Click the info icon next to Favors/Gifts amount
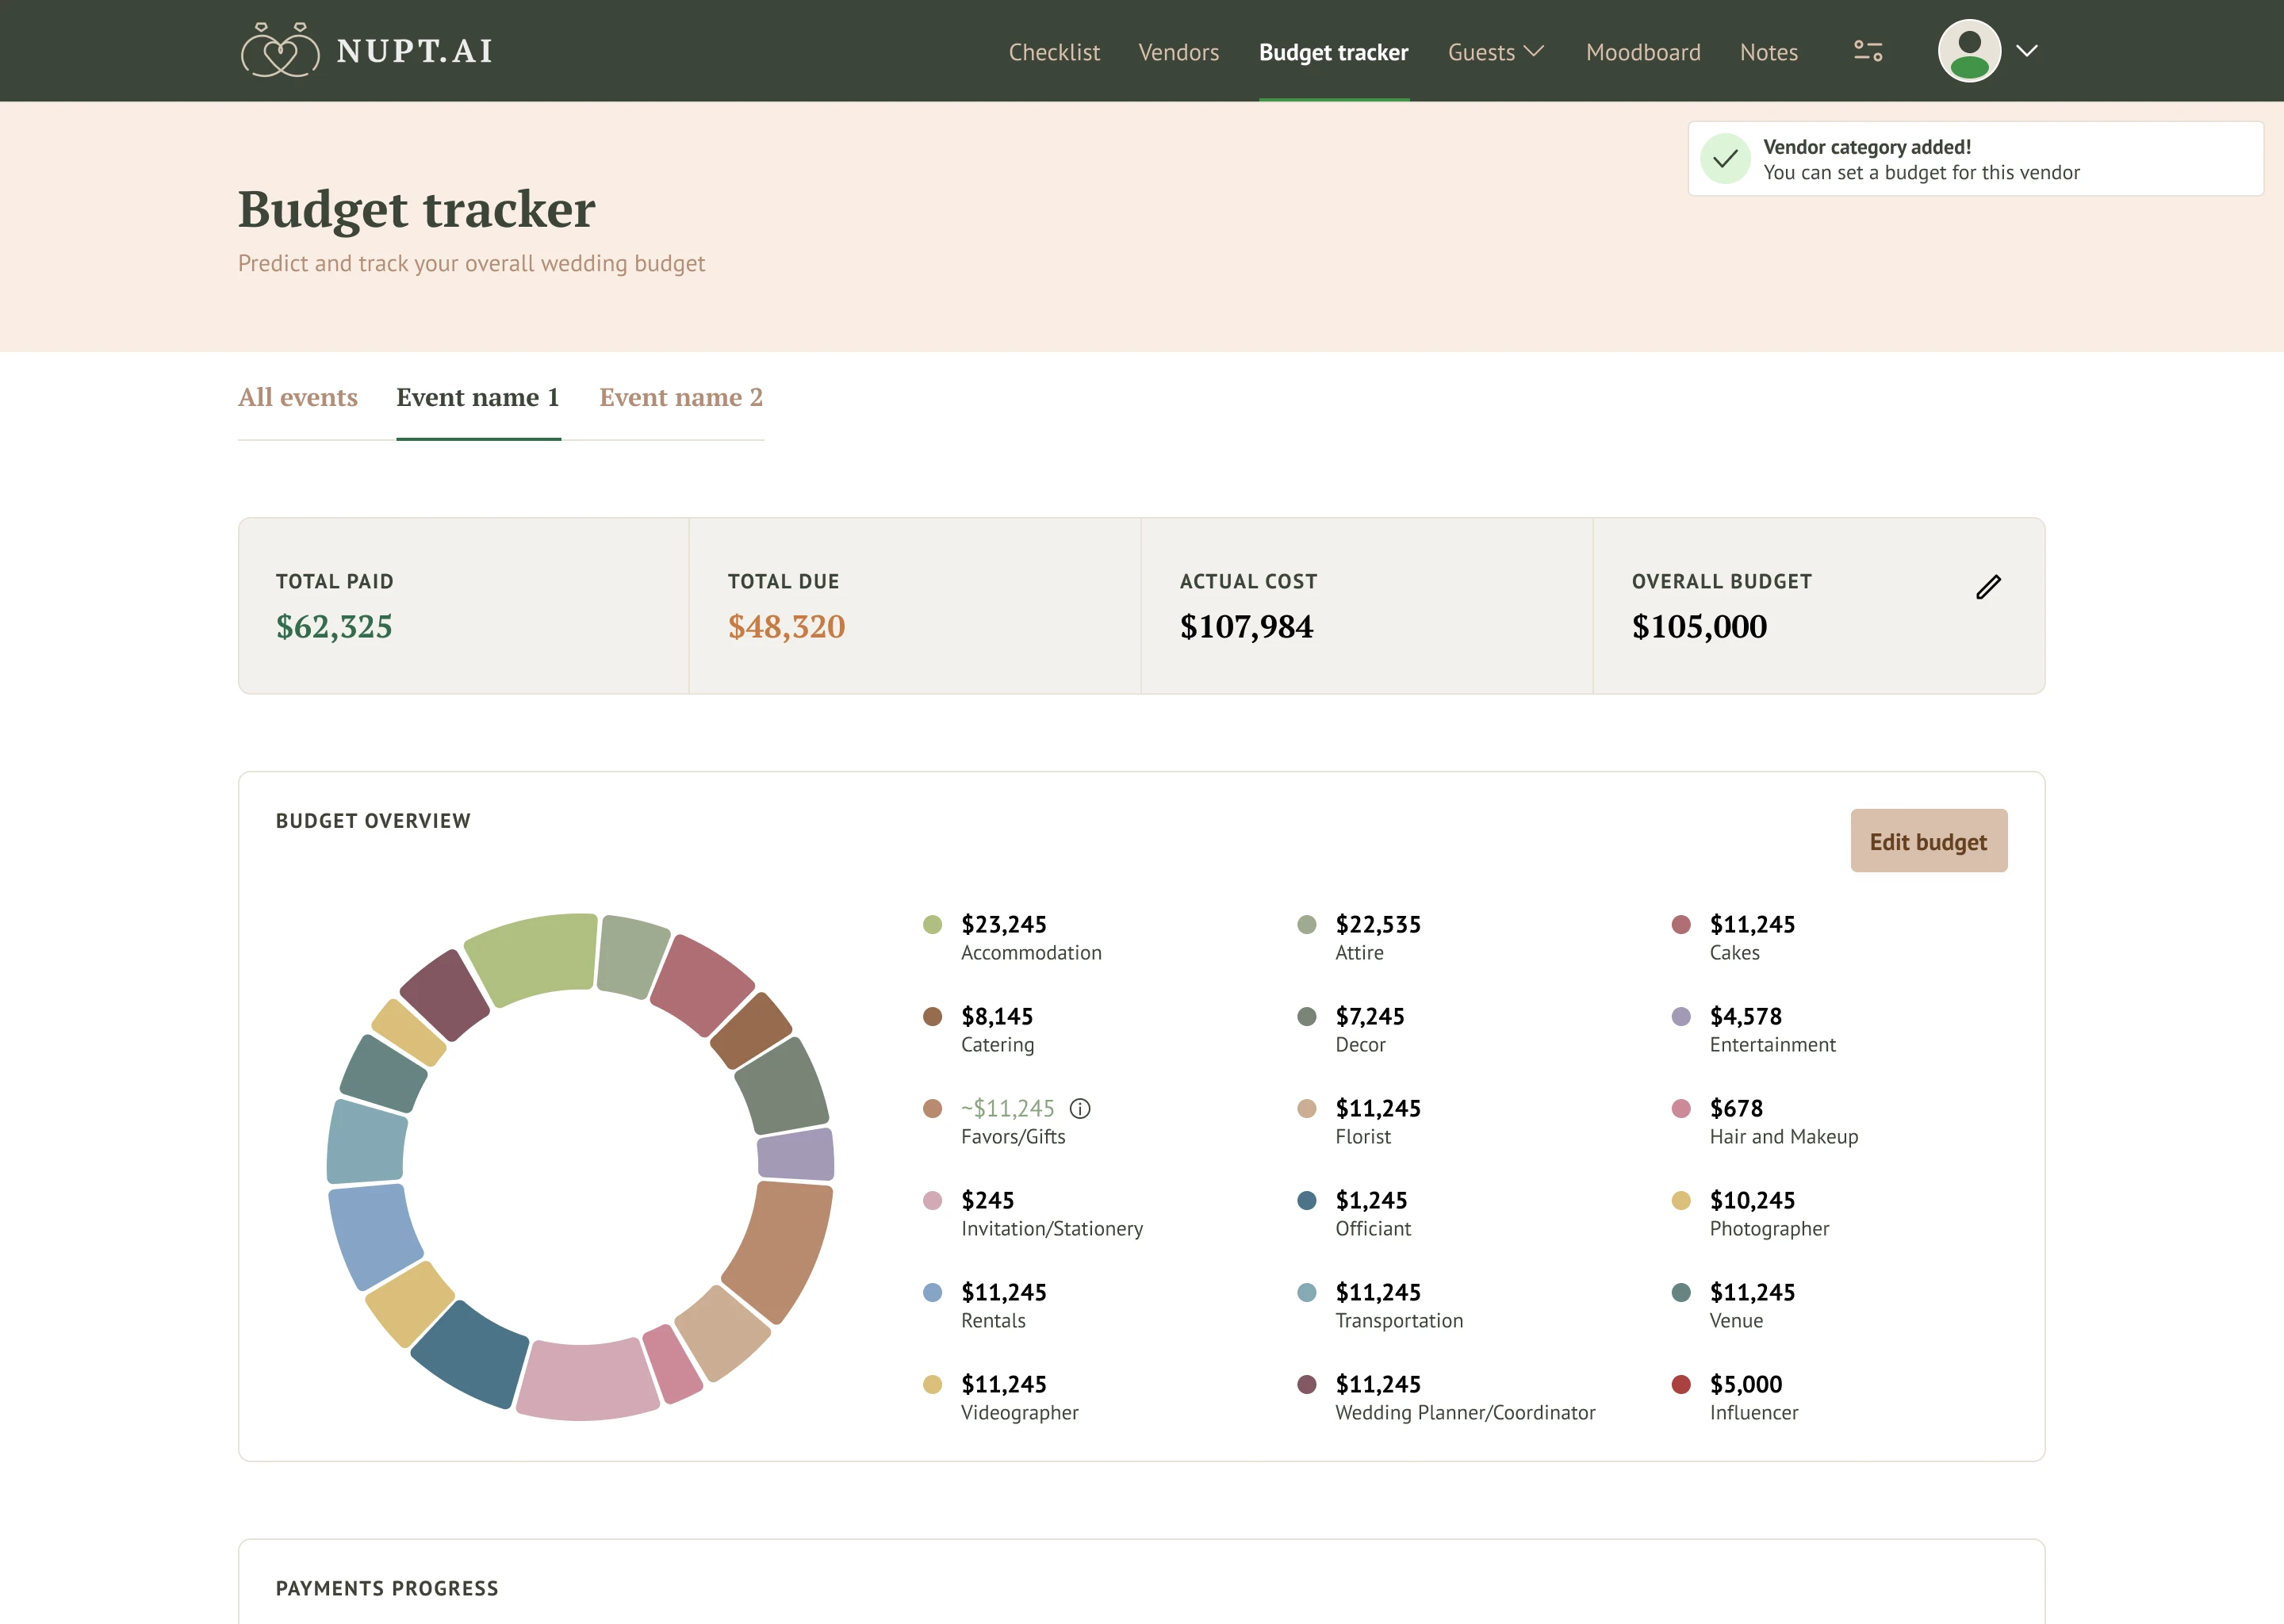Viewport: 2284px width, 1624px height. (1080, 1108)
